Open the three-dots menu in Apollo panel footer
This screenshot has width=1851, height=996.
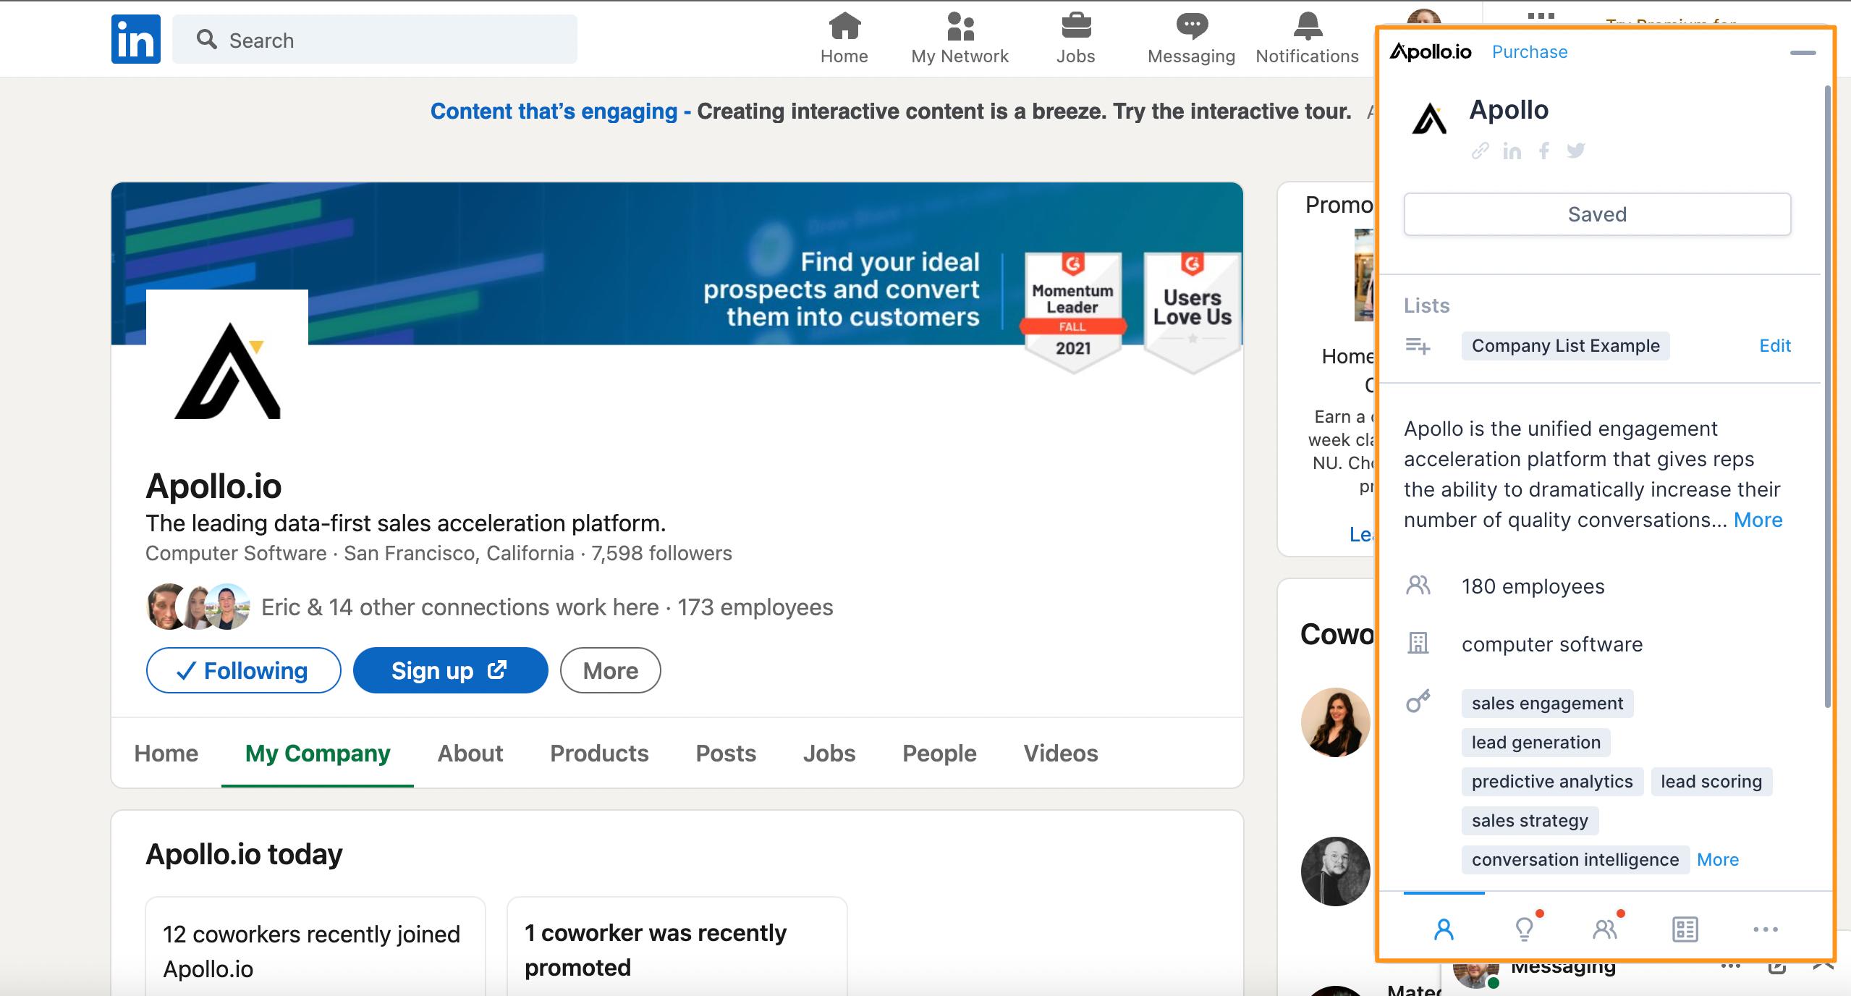[x=1766, y=929]
